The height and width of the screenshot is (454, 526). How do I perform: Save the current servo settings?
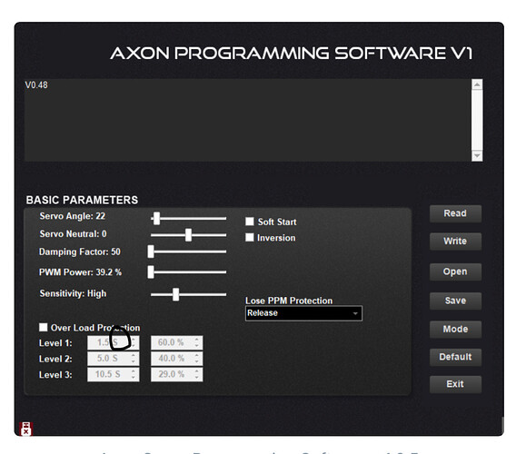455,301
